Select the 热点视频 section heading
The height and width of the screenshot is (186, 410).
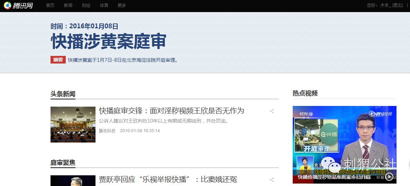305,94
